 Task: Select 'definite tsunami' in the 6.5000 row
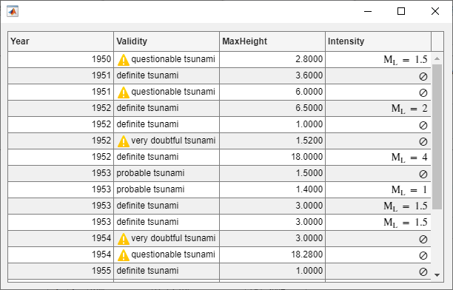(147, 108)
